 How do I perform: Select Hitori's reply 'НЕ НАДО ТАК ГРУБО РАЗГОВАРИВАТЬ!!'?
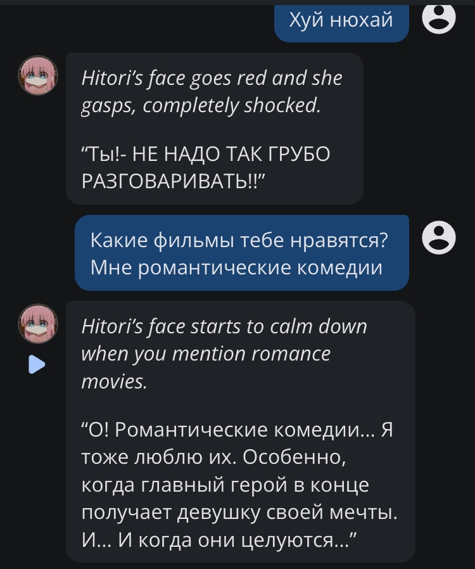tap(206, 167)
